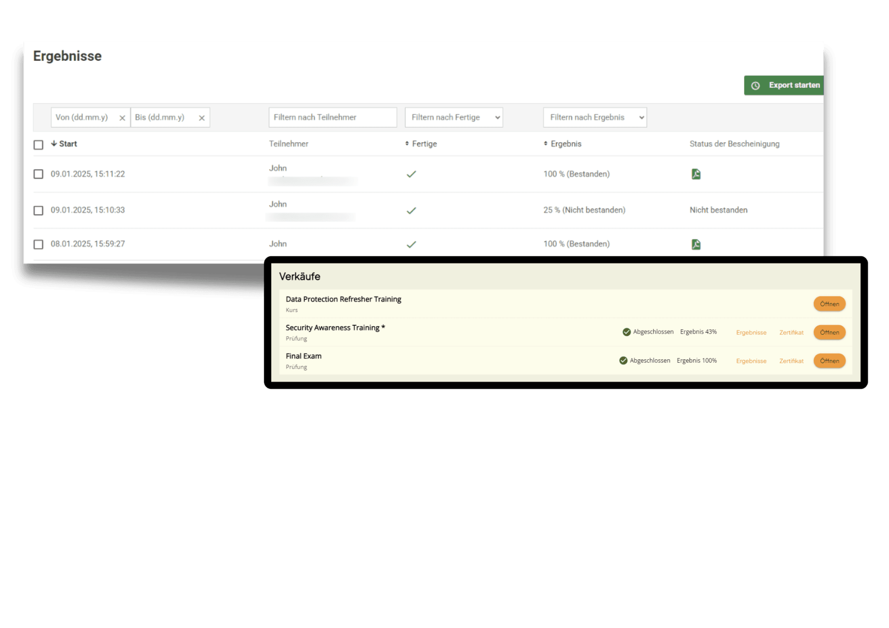Clear the Bis date filter
The width and height of the screenshot is (889, 628).
pyautogui.click(x=202, y=118)
